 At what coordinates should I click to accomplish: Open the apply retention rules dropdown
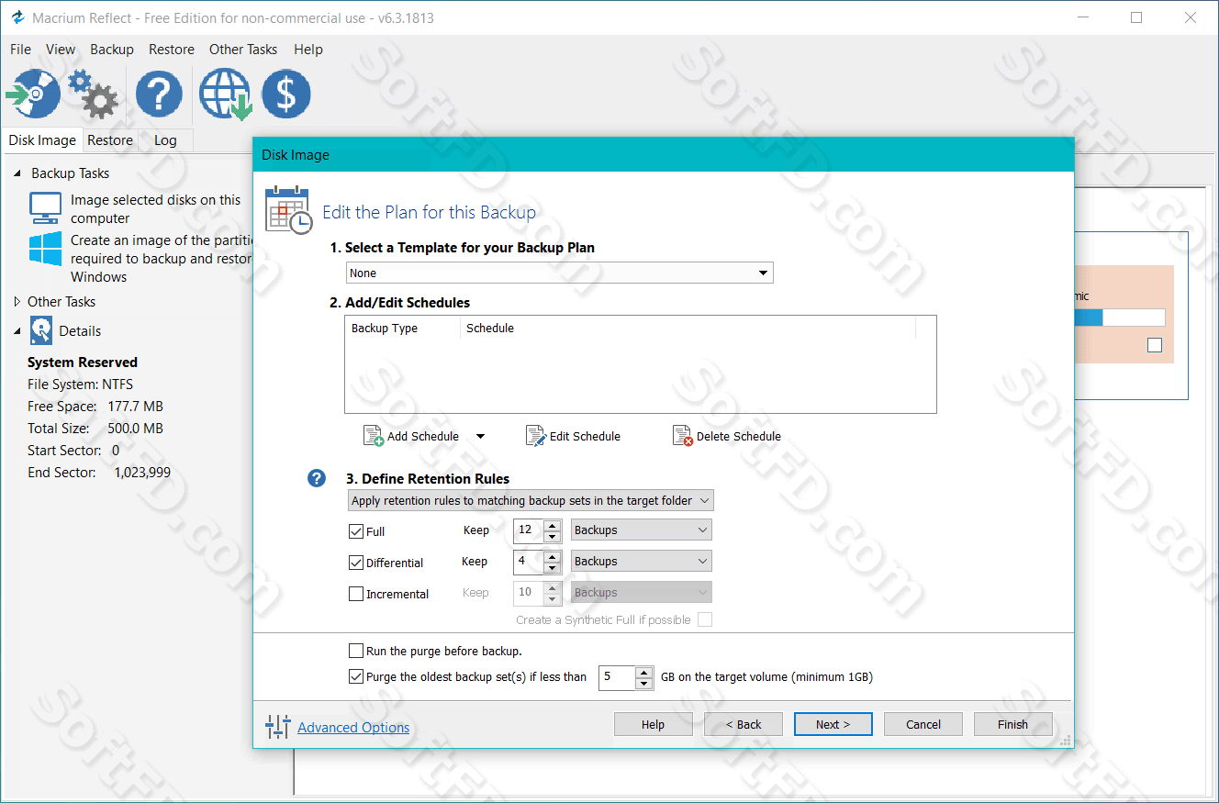click(531, 500)
